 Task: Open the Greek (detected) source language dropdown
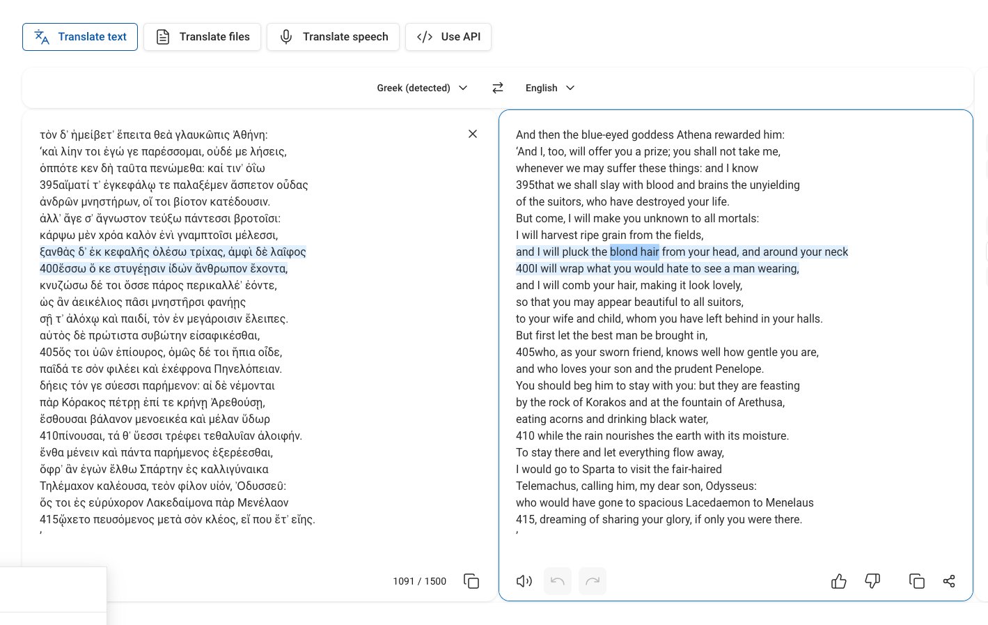422,88
